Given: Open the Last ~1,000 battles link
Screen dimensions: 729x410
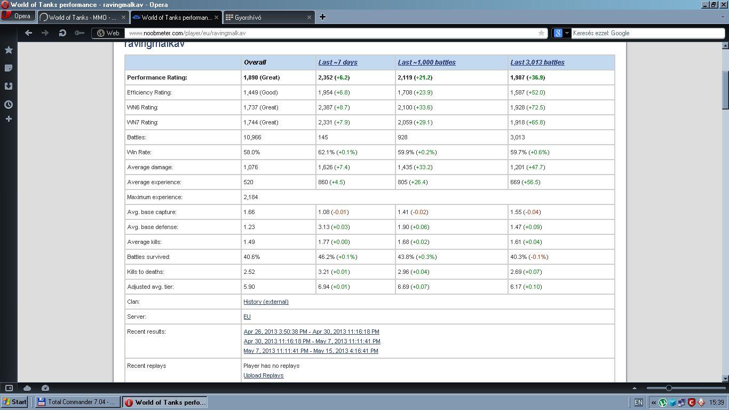Looking at the screenshot, I should point(426,62).
